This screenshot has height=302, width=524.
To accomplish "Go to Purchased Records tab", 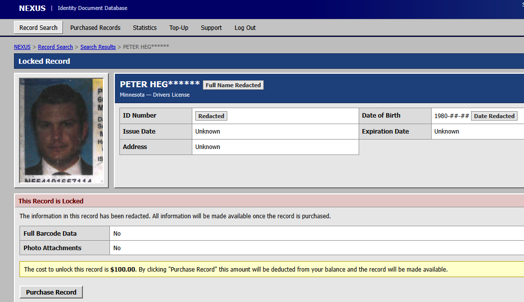I will coord(95,28).
